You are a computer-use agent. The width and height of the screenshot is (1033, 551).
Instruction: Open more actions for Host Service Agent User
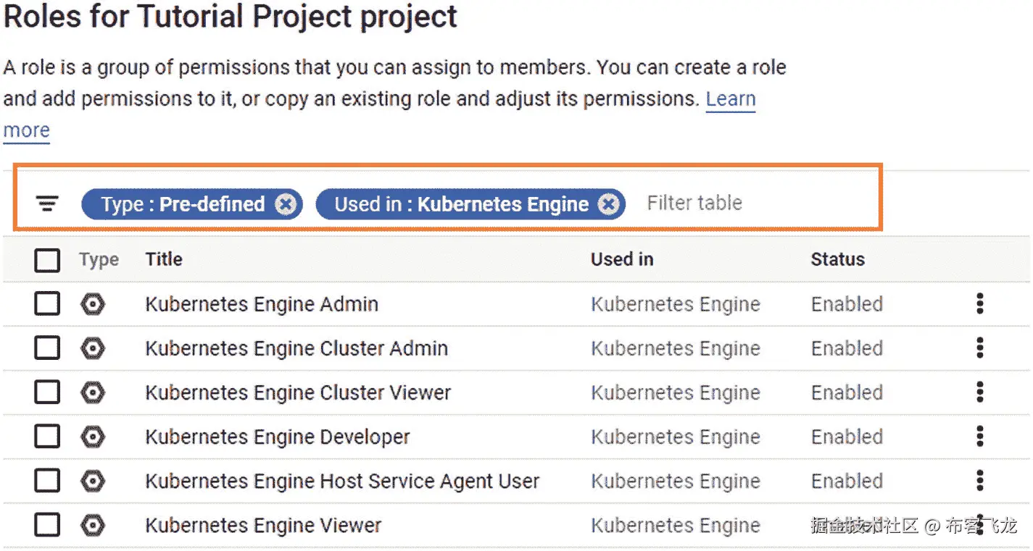point(979,481)
